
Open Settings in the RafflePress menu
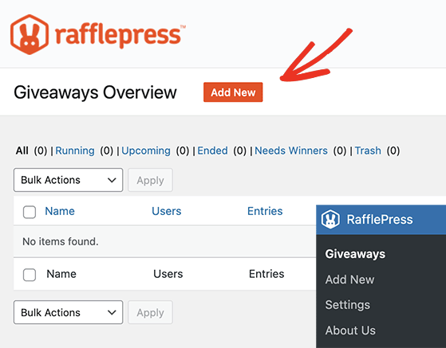[x=348, y=305]
